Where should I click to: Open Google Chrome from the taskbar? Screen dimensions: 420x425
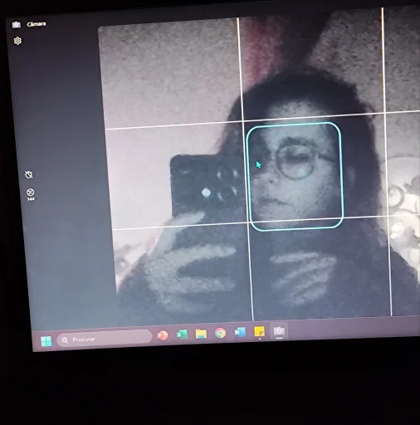(221, 333)
